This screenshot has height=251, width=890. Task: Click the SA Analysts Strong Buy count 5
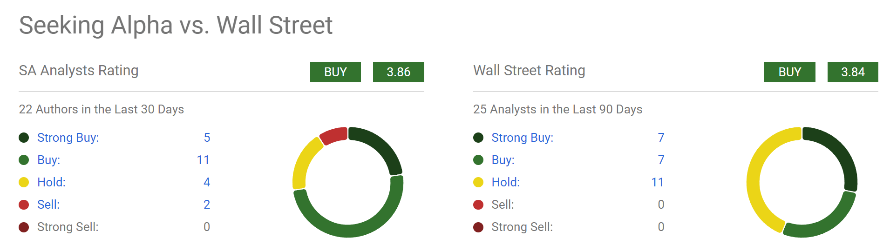[x=207, y=138]
